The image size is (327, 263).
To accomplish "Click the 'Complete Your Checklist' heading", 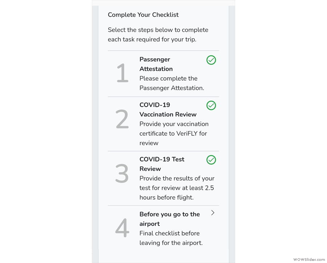I will click(143, 15).
